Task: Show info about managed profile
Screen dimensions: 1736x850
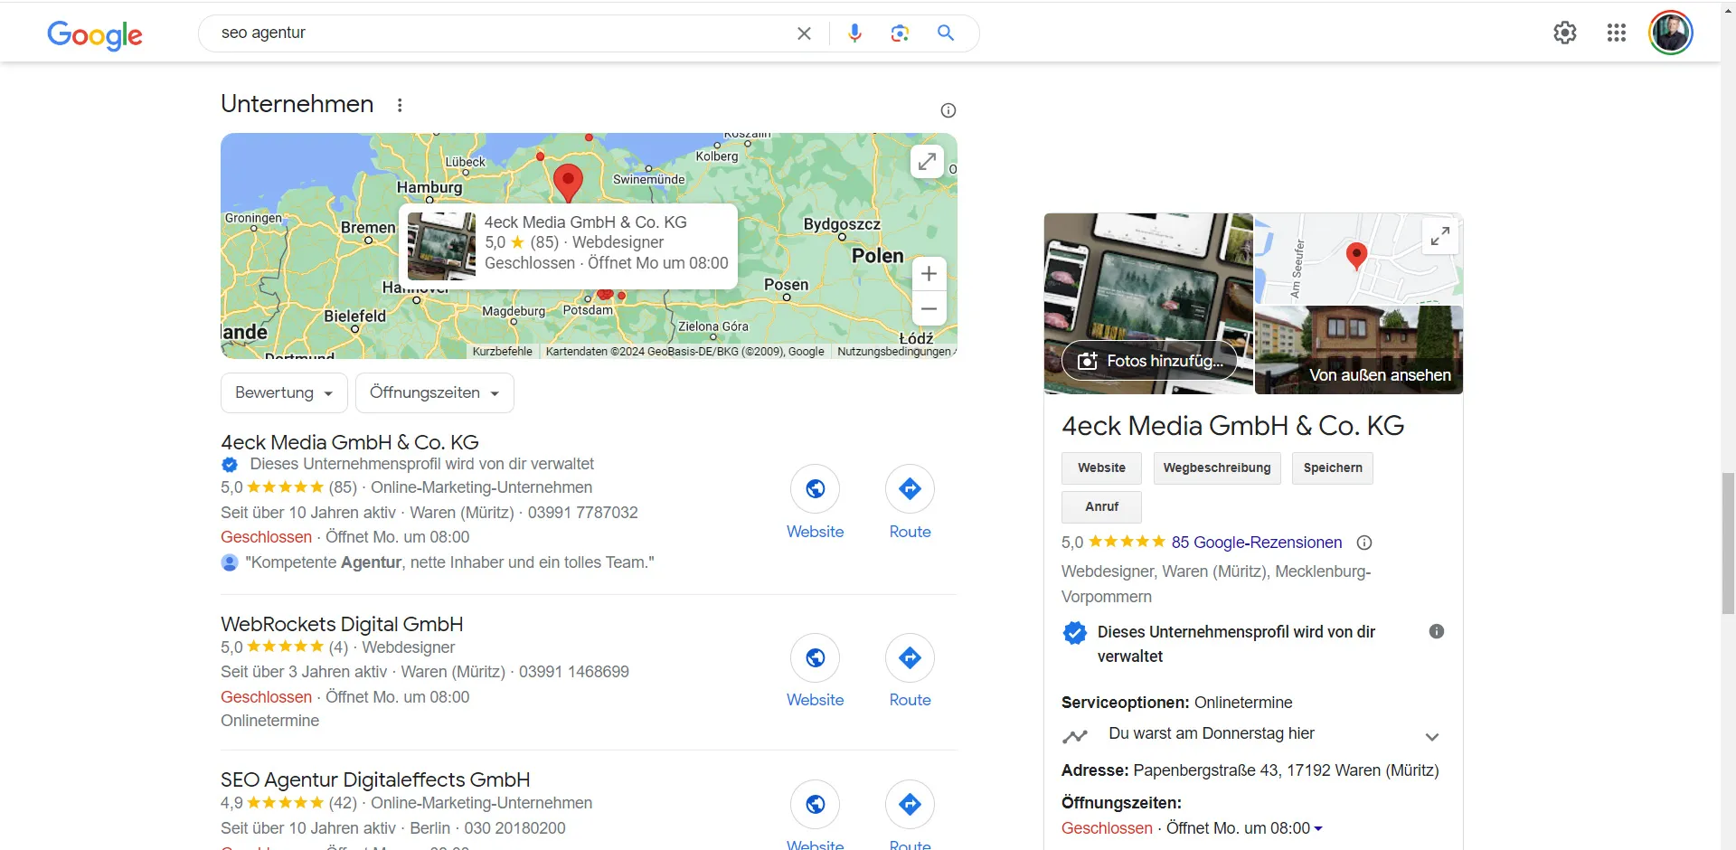Action: click(x=1436, y=632)
